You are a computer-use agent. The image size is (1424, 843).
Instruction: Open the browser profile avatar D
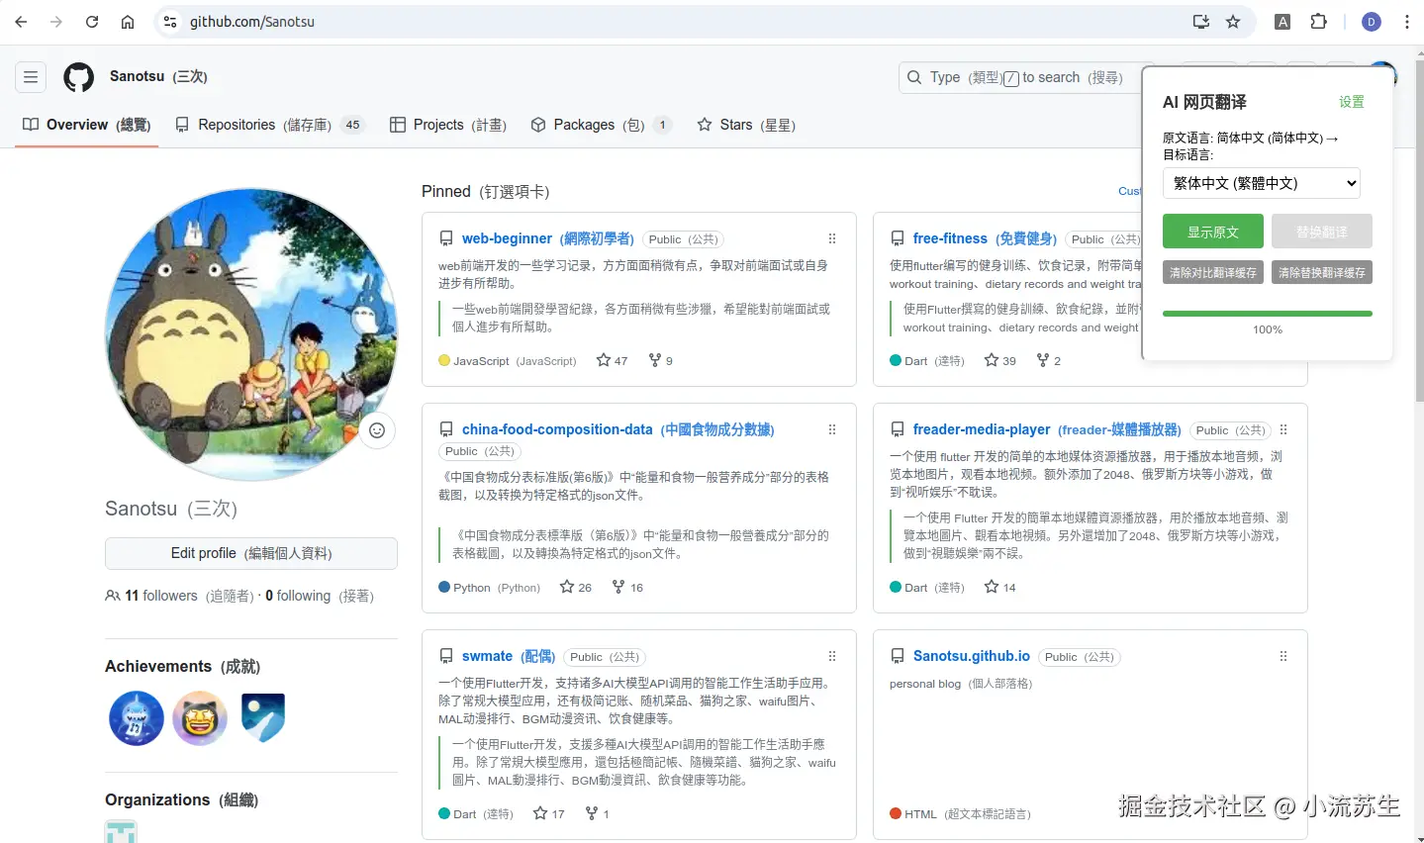point(1371,21)
